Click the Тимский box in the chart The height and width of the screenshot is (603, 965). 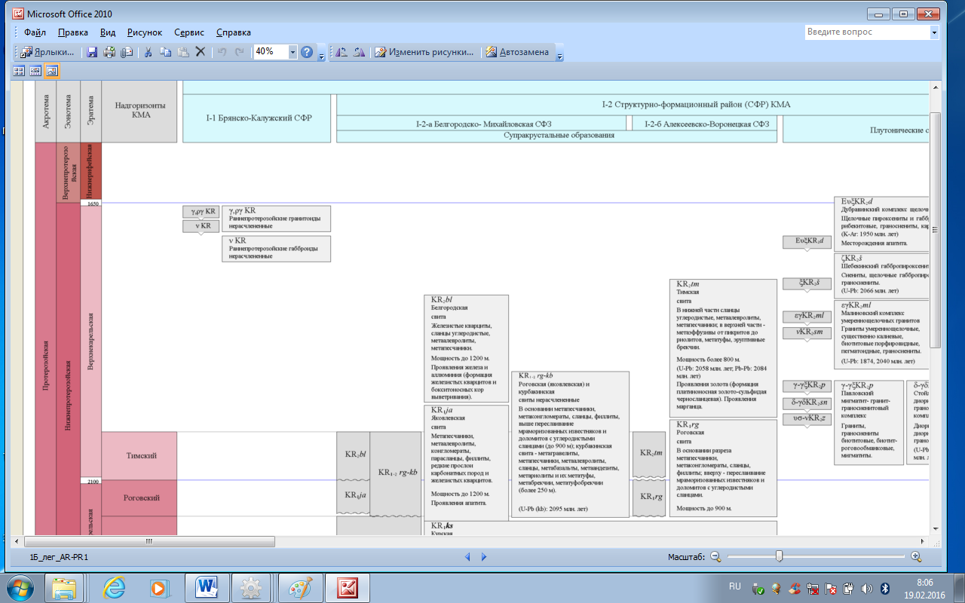pyautogui.click(x=139, y=455)
